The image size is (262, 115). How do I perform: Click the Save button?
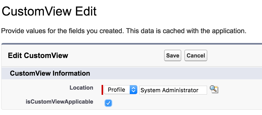tap(172, 55)
